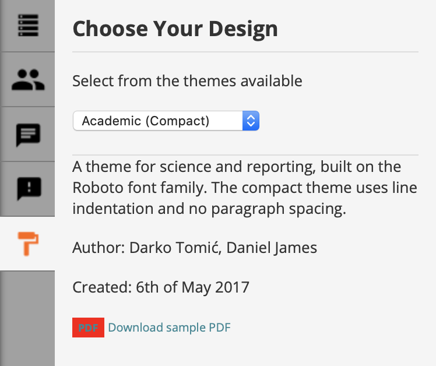
Task: Click the Select from the themes available label
Action: [187, 81]
